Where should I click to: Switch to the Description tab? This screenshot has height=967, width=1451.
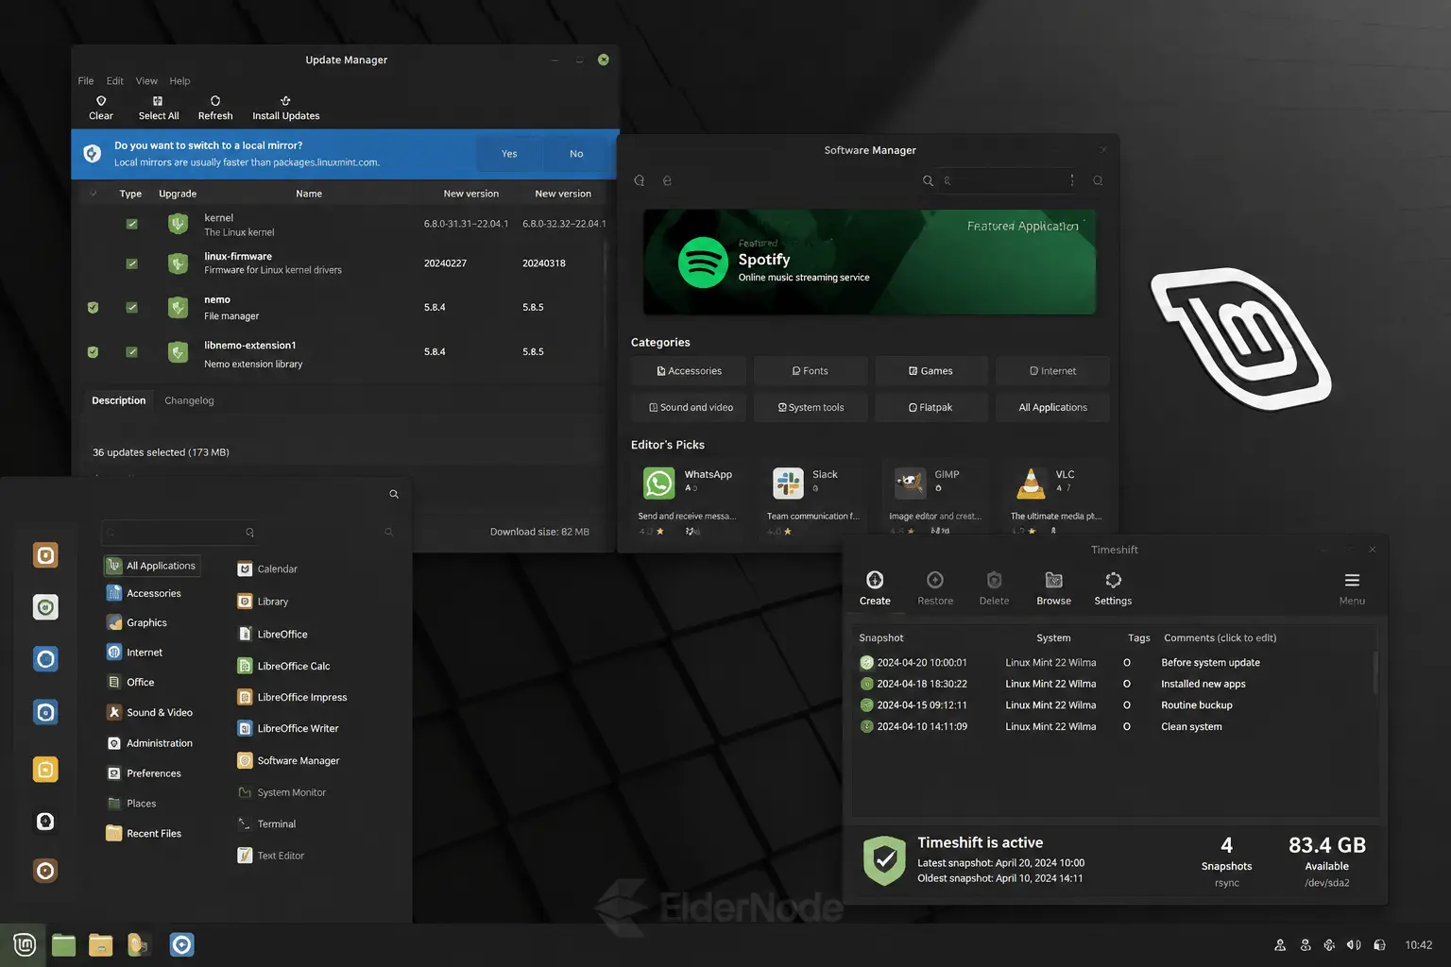[119, 400]
